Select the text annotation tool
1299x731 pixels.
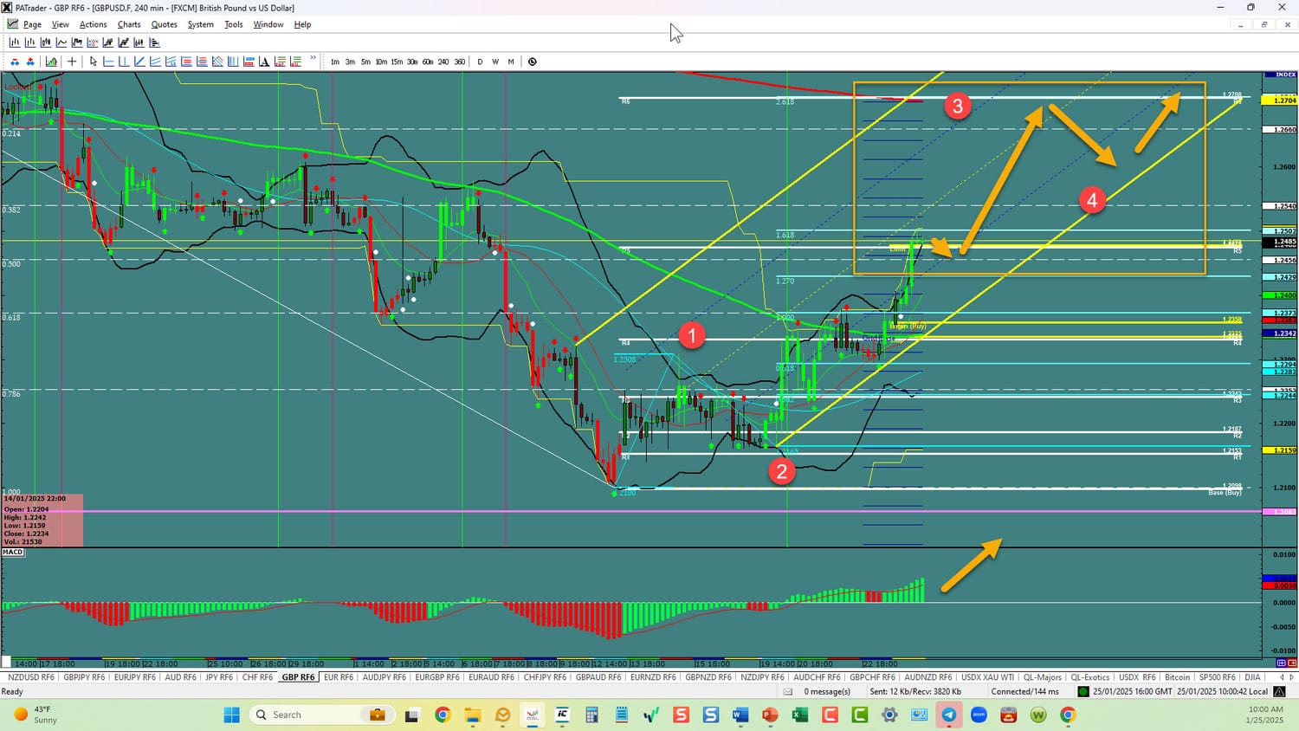tap(264, 61)
